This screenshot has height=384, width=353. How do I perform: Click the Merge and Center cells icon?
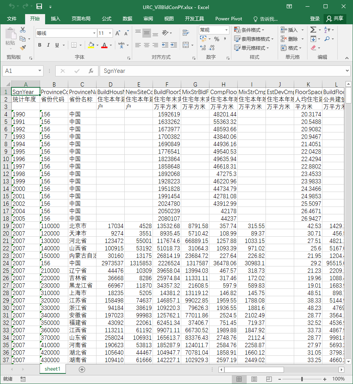click(x=186, y=45)
